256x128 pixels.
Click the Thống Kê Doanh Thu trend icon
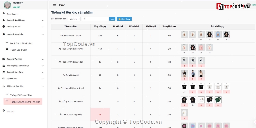[x=7, y=94]
